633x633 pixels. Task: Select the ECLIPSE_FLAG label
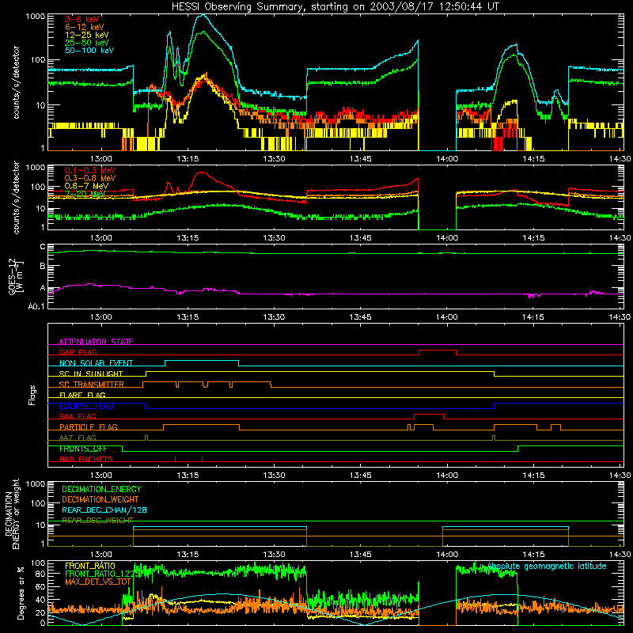click(86, 406)
